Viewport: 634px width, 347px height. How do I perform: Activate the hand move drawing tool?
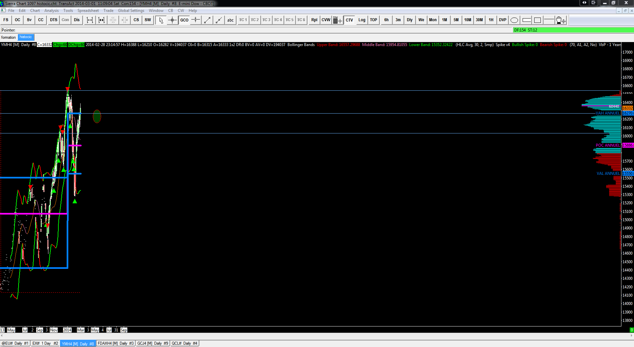[x=561, y=20]
